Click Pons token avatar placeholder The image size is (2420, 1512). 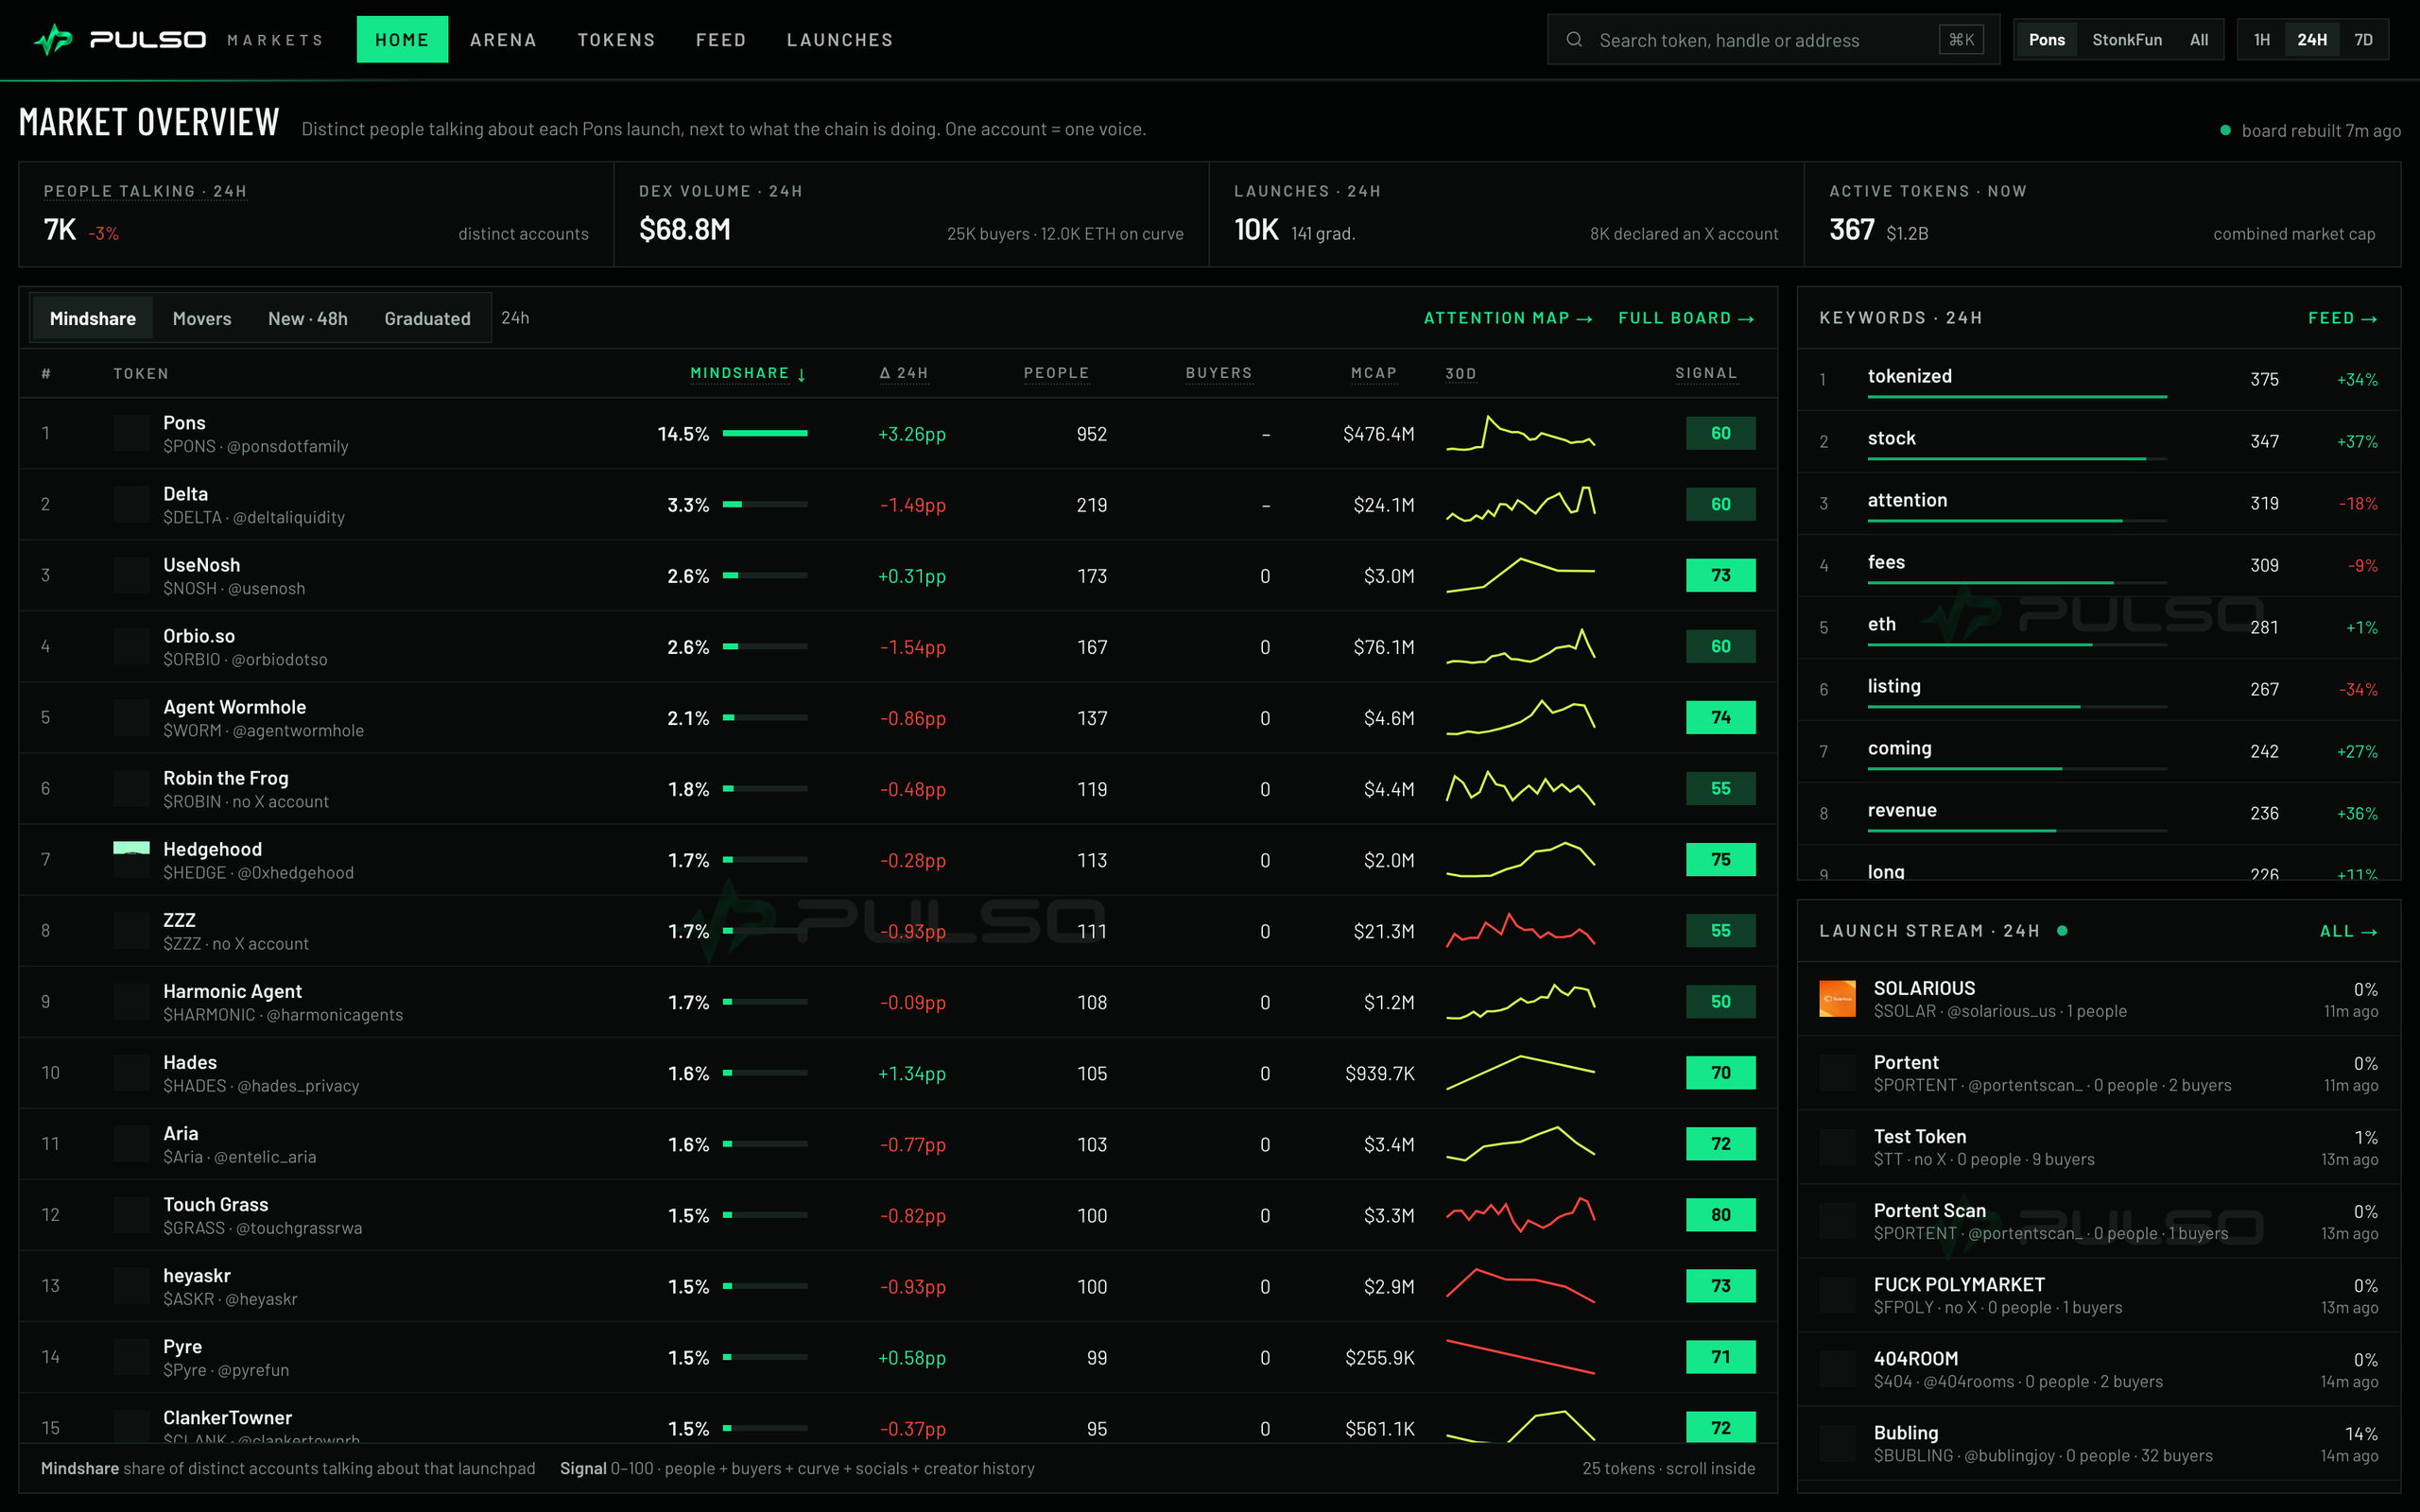[131, 434]
